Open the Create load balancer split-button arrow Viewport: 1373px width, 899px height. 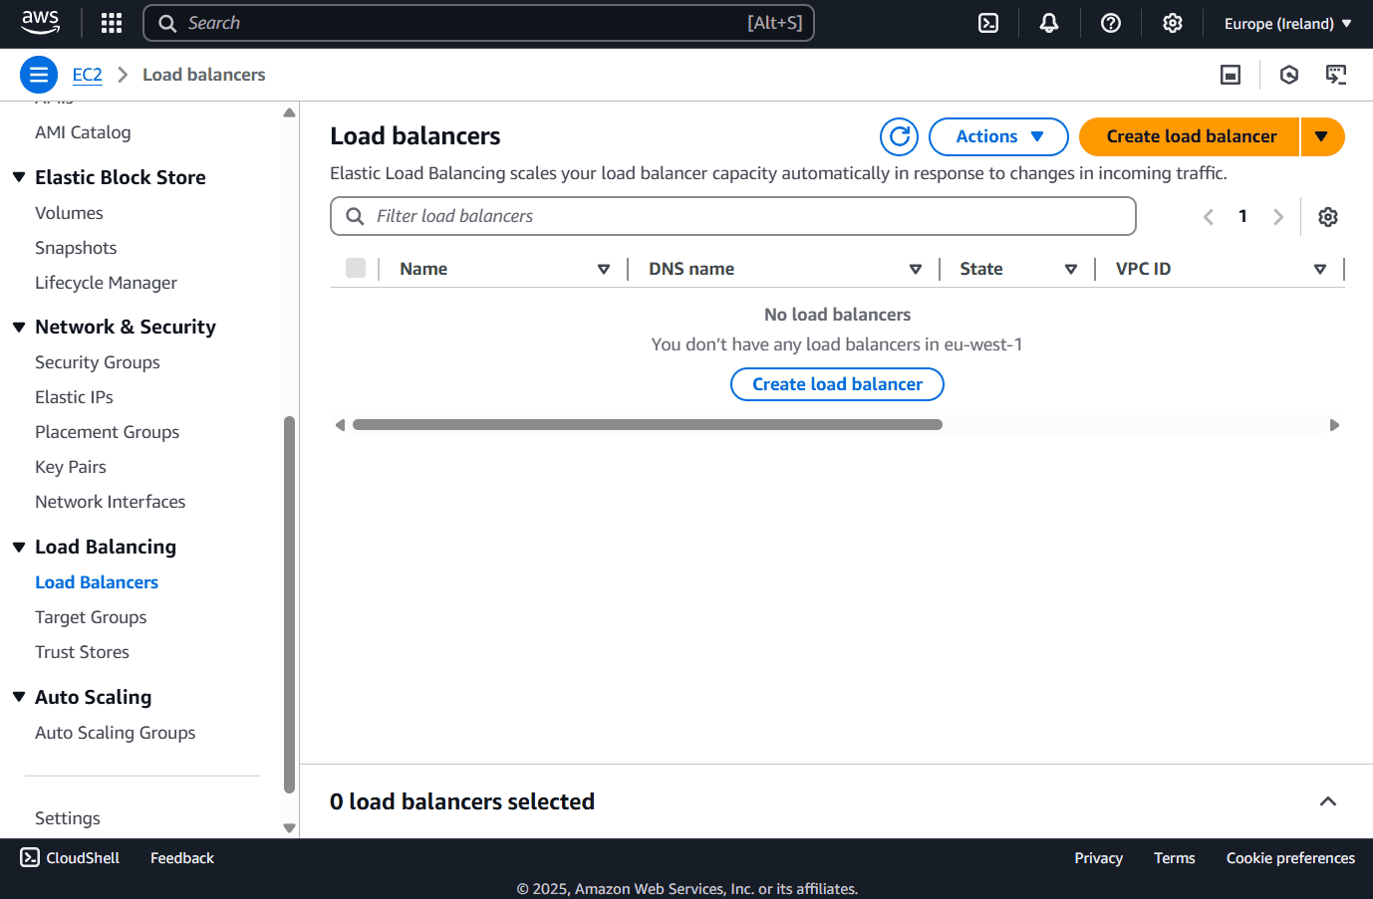click(x=1322, y=136)
